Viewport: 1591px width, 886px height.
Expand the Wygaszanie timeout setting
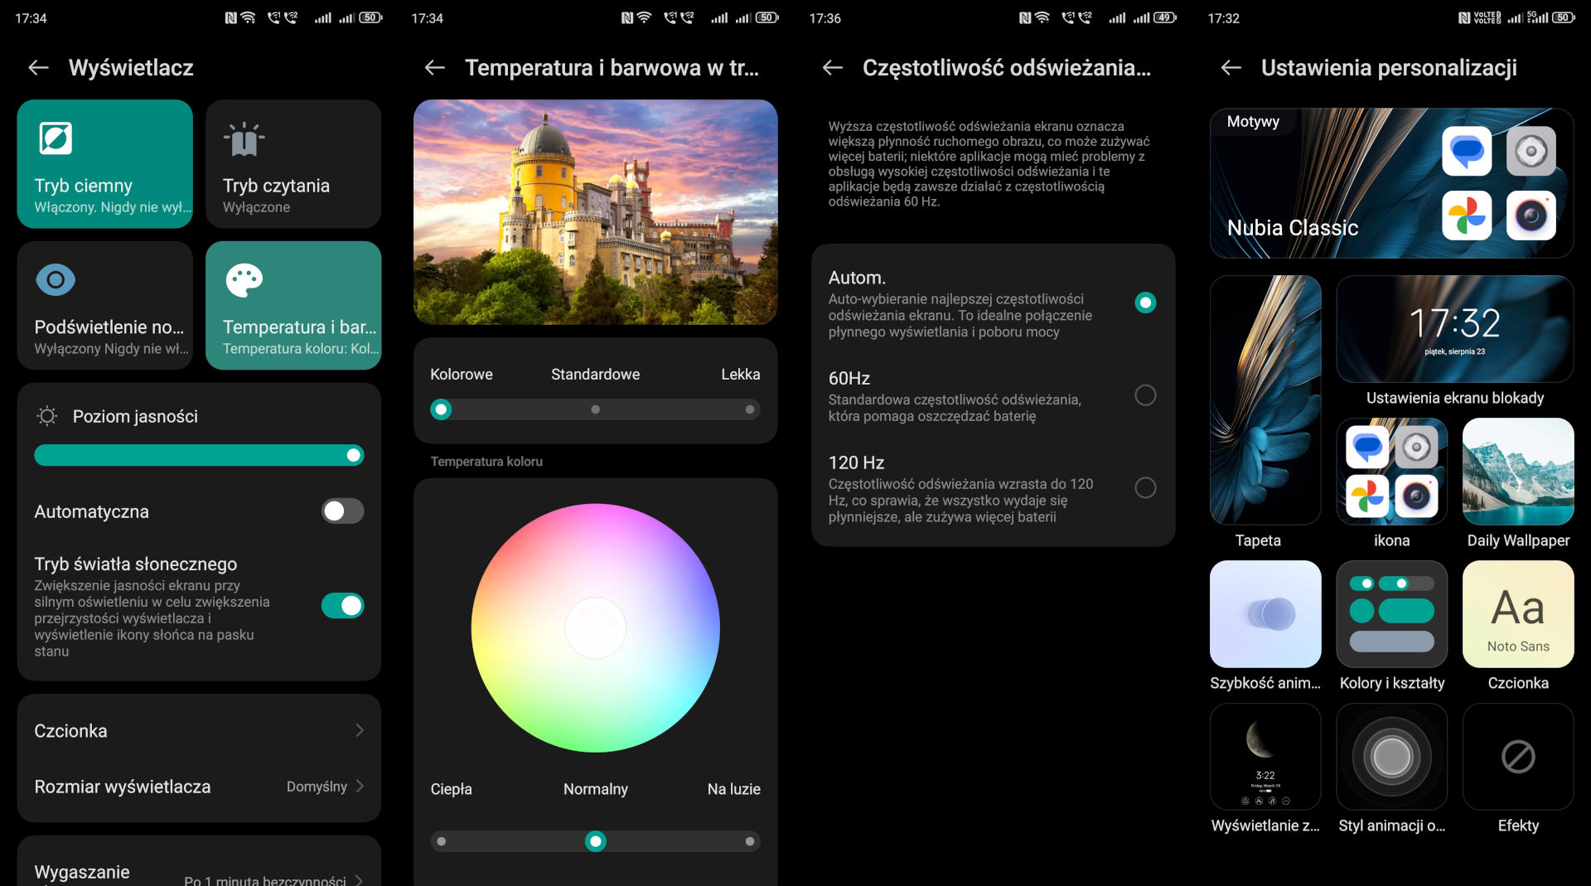point(359,879)
